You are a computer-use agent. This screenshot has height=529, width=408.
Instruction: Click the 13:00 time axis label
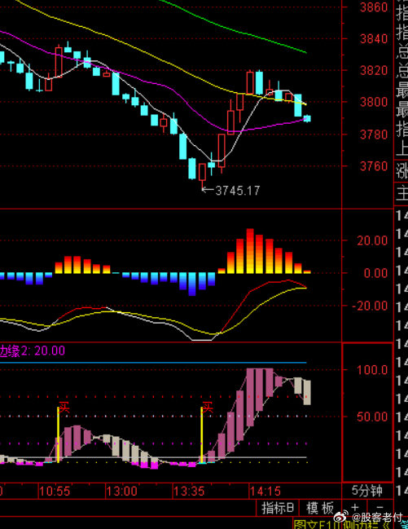(x=121, y=492)
